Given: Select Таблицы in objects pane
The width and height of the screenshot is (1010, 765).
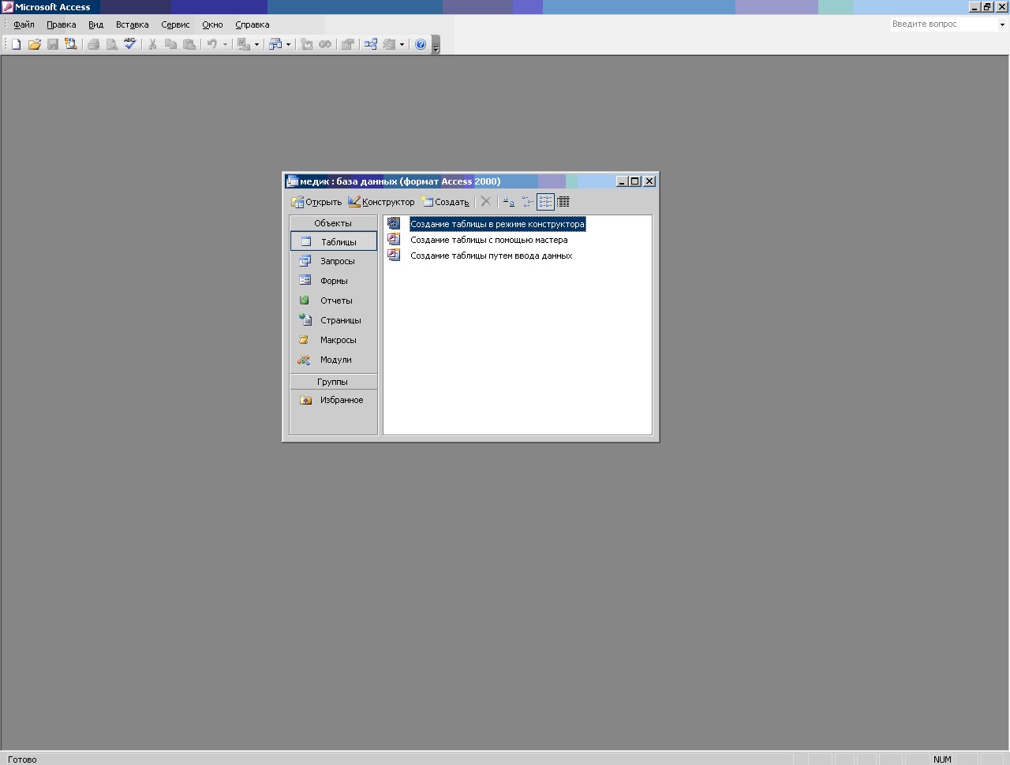Looking at the screenshot, I should click(x=334, y=241).
